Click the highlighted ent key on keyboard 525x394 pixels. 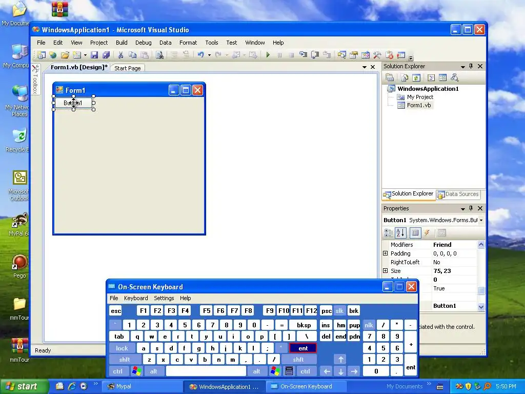(x=303, y=348)
